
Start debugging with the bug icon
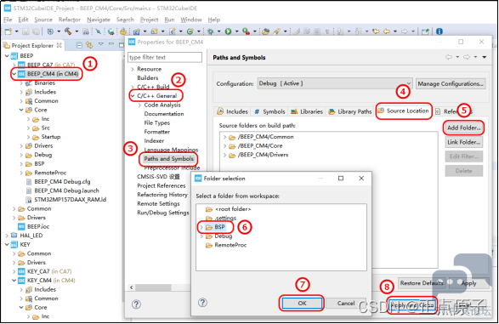tap(210, 31)
